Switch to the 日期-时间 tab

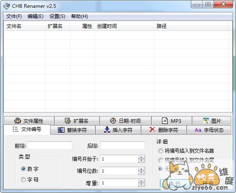pos(125,121)
